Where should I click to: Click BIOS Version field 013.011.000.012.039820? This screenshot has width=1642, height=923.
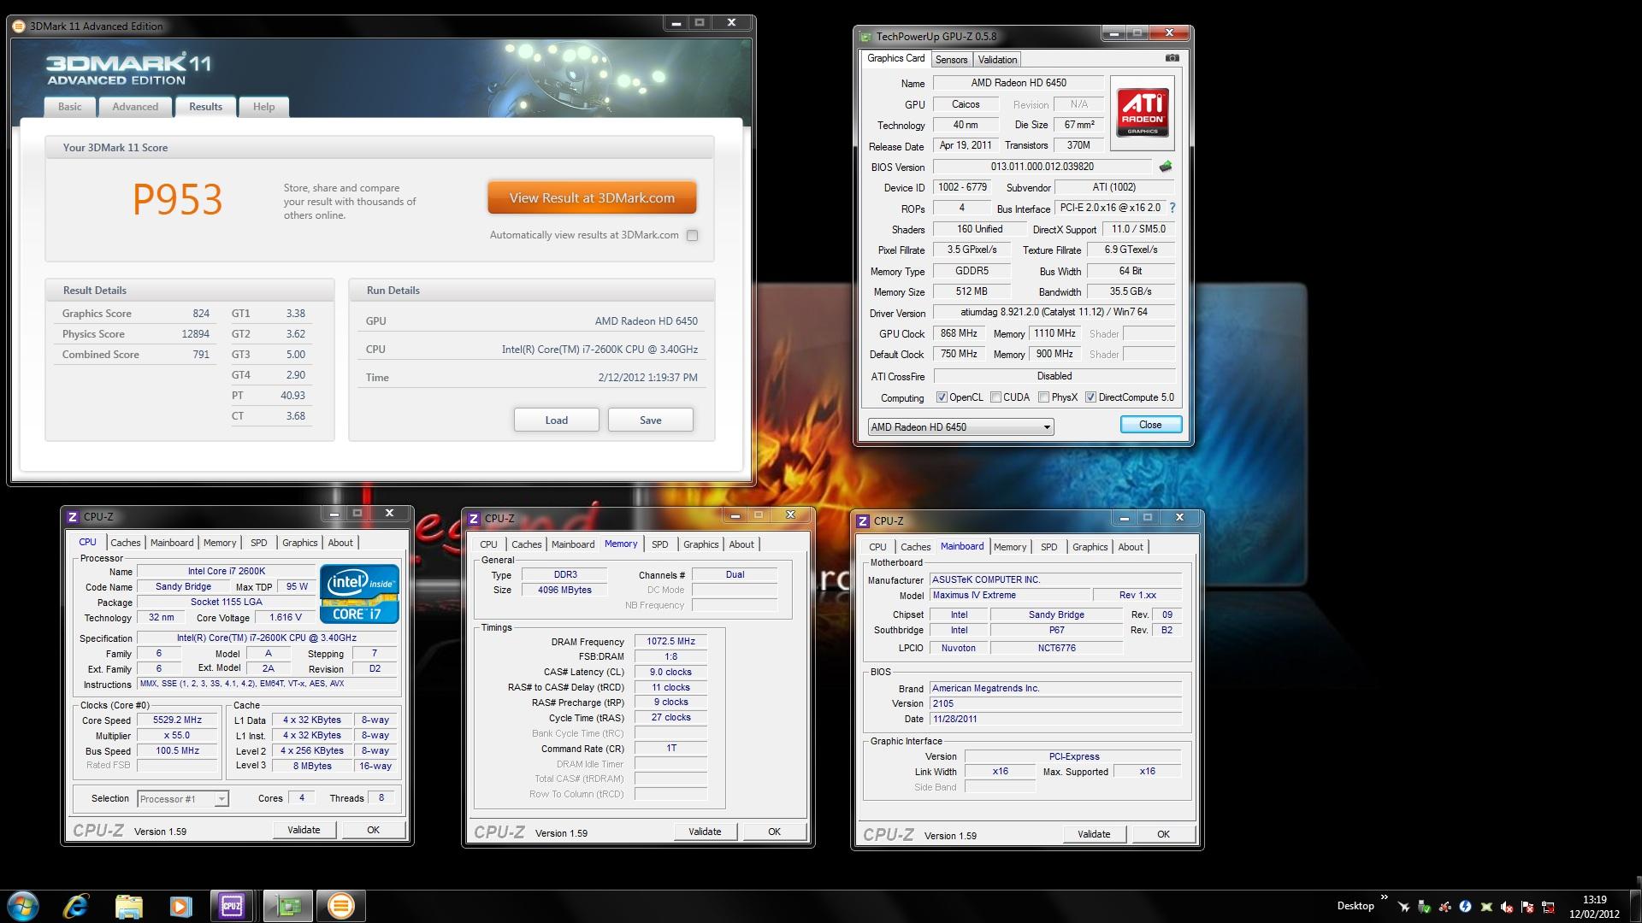(x=1042, y=167)
